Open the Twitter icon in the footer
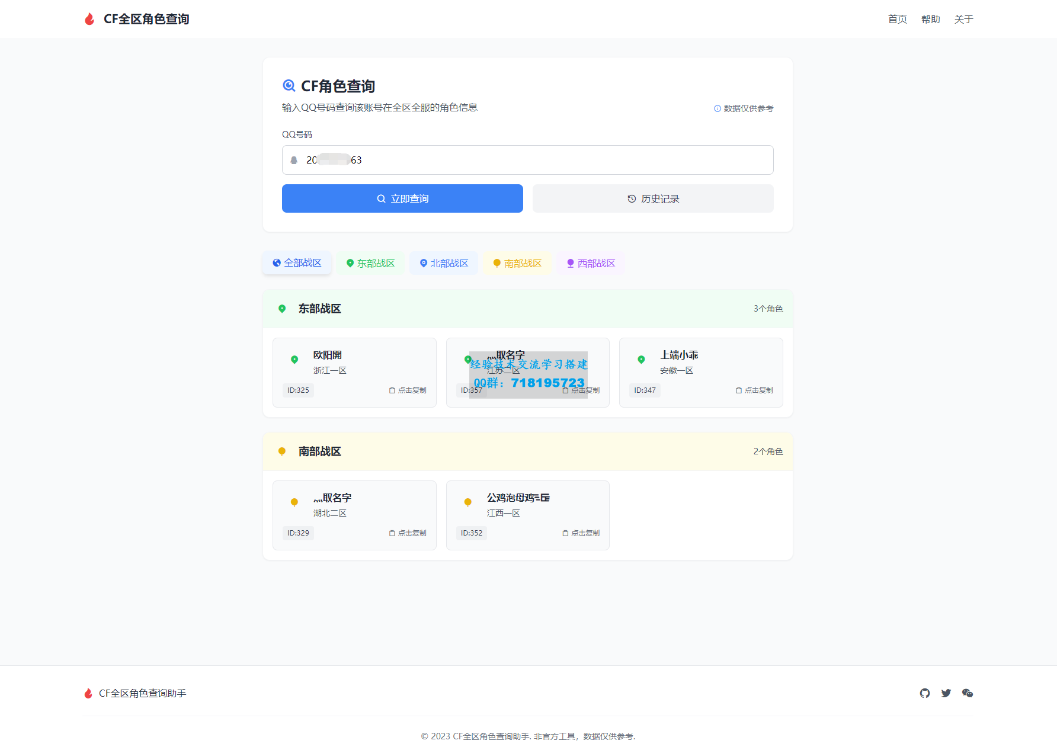This screenshot has height=750, width=1057. pos(946,693)
